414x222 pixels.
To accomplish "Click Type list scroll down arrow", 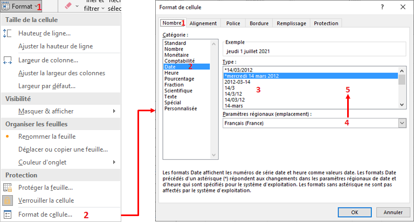I will click(402, 104).
